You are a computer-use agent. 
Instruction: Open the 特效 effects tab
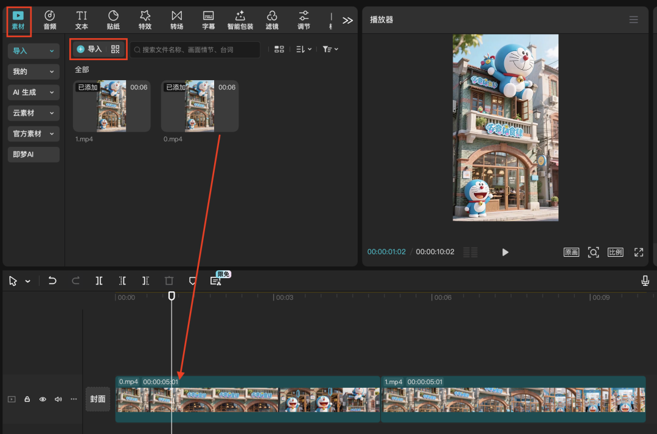(145, 20)
